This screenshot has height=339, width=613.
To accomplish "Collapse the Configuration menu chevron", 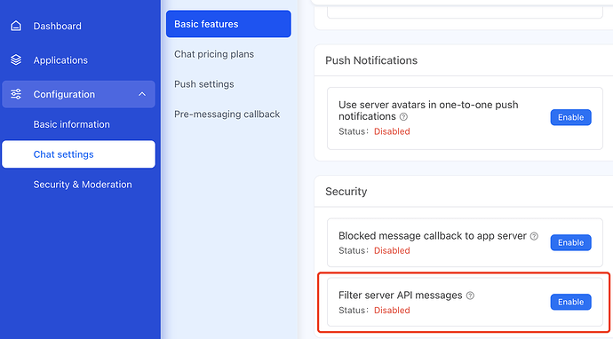I will tap(142, 94).
